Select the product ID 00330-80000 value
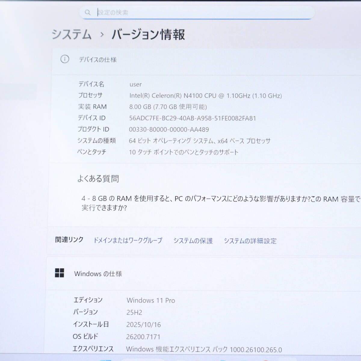 [169, 130]
